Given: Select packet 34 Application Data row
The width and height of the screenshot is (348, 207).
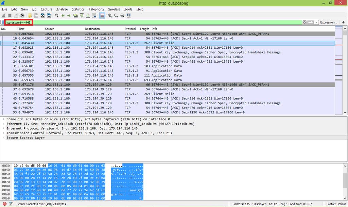Looking at the screenshot, I should pos(168,80).
